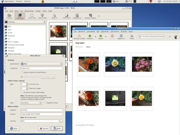180x135 pixels.
Task: Open Nuova scheda in the browser
Action: click(79, 37)
